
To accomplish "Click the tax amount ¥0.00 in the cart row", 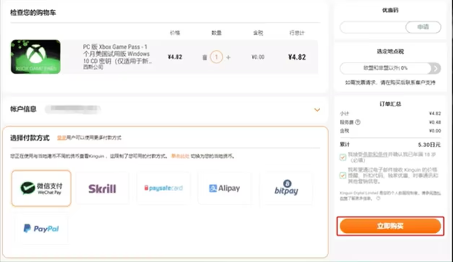I will tap(258, 57).
